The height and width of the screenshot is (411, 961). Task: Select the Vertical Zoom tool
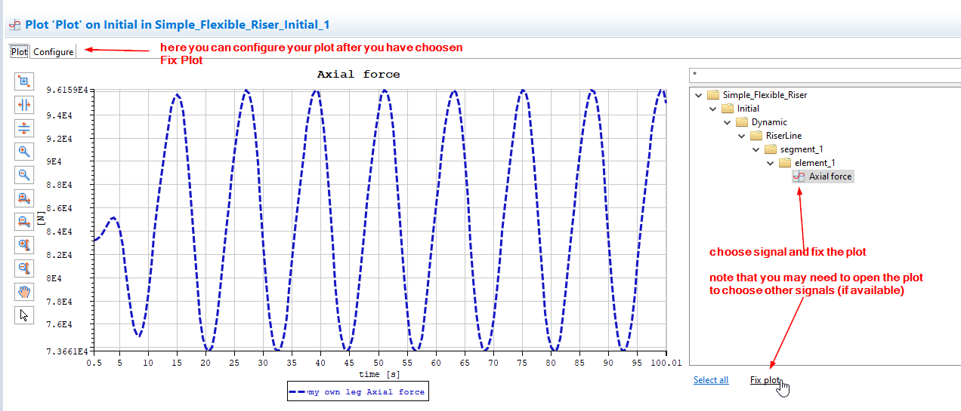point(24,128)
